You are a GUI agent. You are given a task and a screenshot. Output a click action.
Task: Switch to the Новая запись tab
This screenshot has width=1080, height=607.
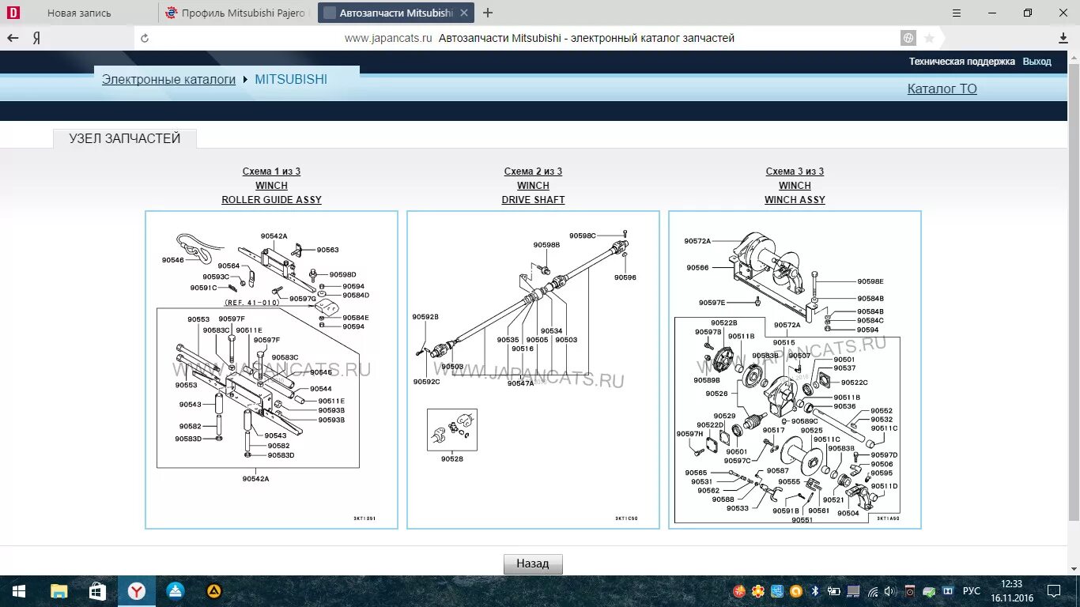coord(79,13)
